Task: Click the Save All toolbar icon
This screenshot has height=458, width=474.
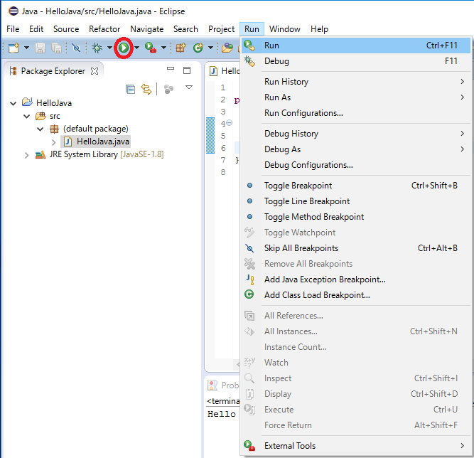Action: click(x=57, y=48)
